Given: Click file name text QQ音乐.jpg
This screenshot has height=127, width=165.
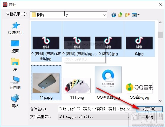Looking at the screenshot, I should click(140, 97).
